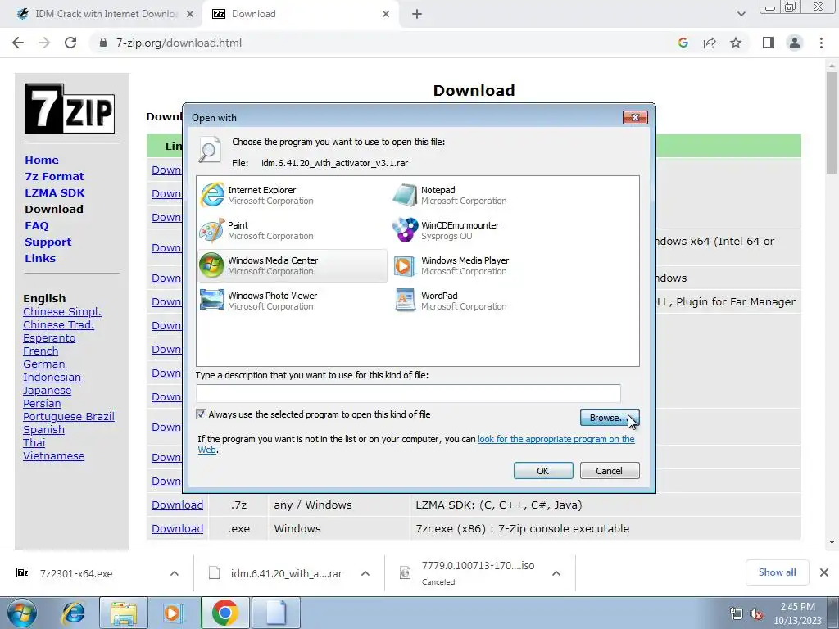Close the downloads bar

(824, 572)
